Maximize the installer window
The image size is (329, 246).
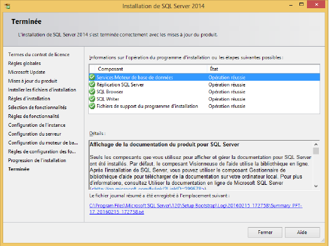(301, 4)
